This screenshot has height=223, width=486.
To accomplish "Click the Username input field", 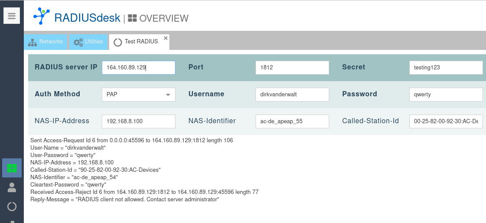I will click(292, 95).
